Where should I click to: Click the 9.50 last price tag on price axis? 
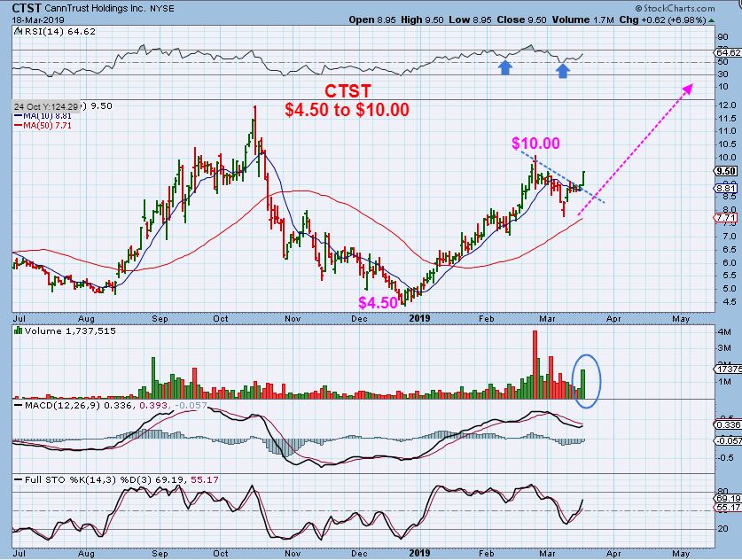[726, 171]
